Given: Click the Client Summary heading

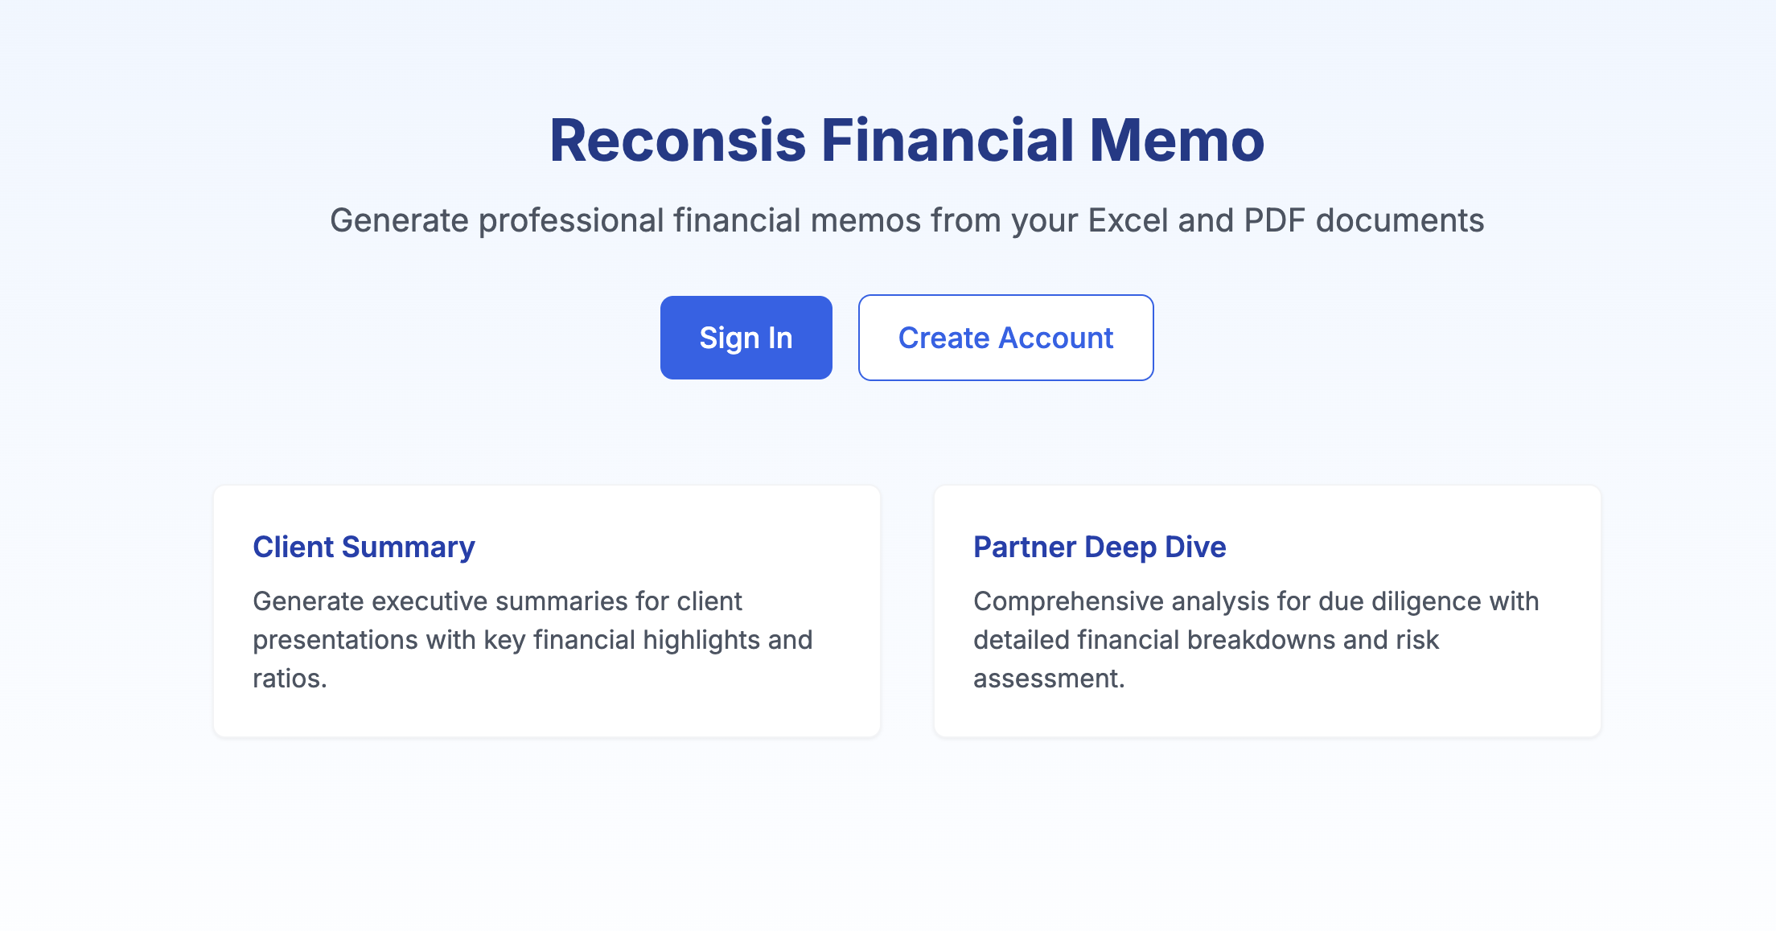Looking at the screenshot, I should [x=364, y=548].
